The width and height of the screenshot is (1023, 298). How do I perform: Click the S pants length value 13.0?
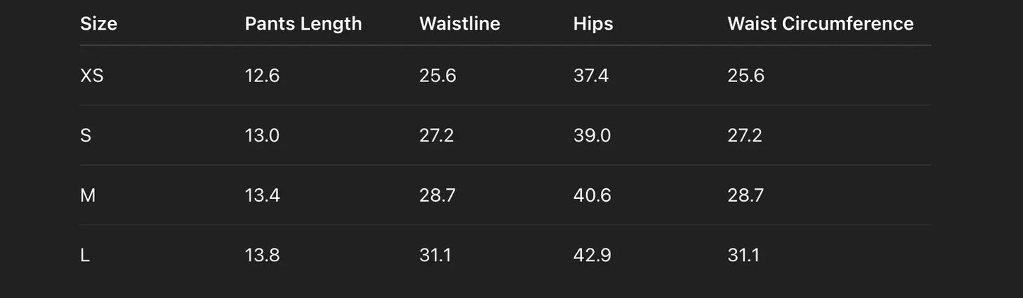[262, 136]
